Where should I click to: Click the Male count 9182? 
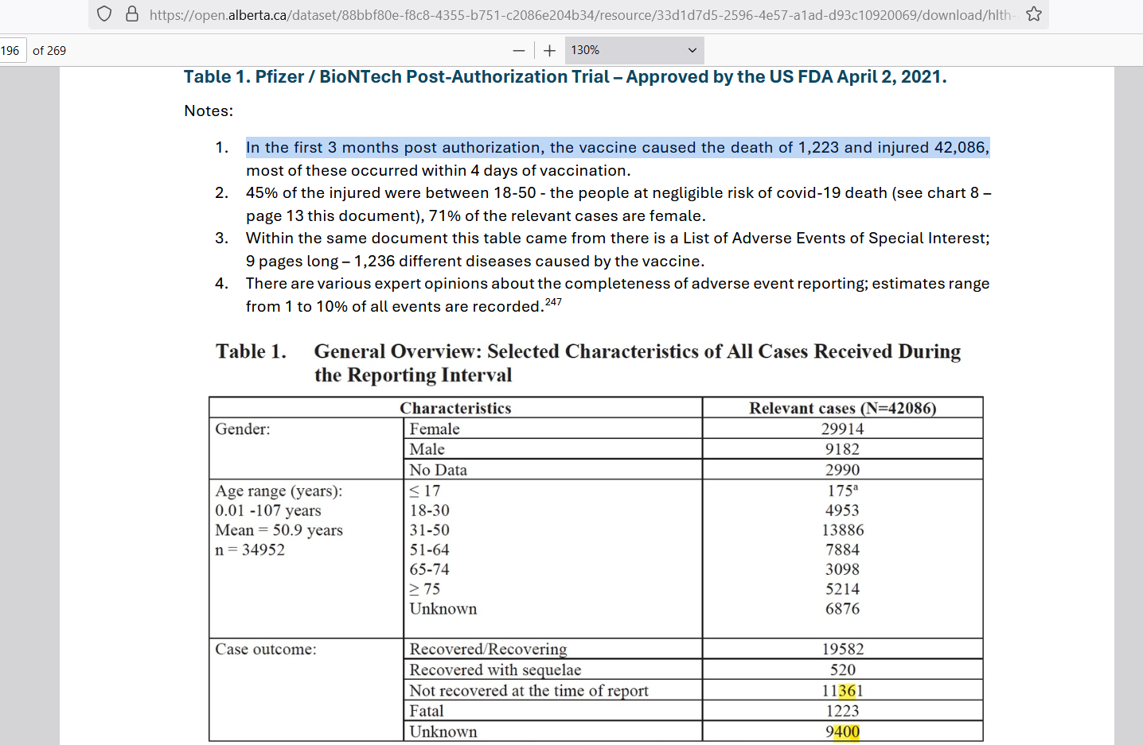(842, 449)
